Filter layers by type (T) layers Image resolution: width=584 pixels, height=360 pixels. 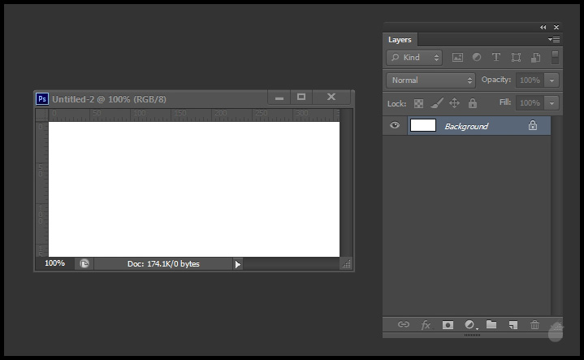[x=496, y=58]
